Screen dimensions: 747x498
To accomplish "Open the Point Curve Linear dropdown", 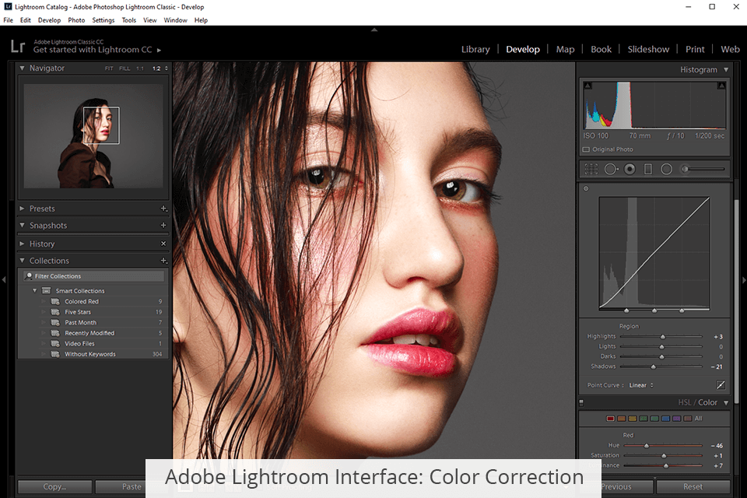I will [x=641, y=385].
